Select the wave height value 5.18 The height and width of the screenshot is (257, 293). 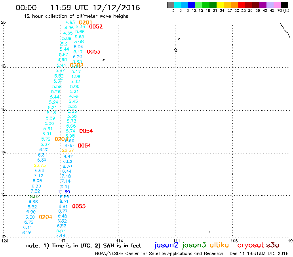[x=51, y=113]
